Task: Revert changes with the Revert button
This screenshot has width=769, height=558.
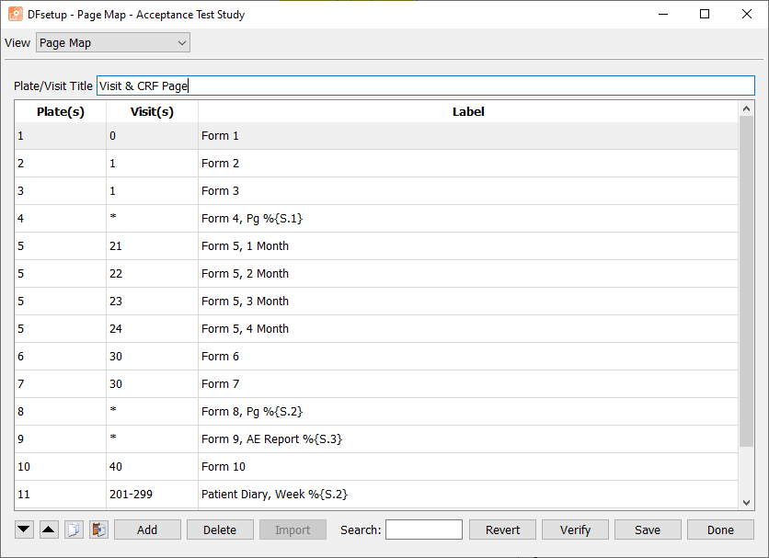Action: click(x=502, y=530)
